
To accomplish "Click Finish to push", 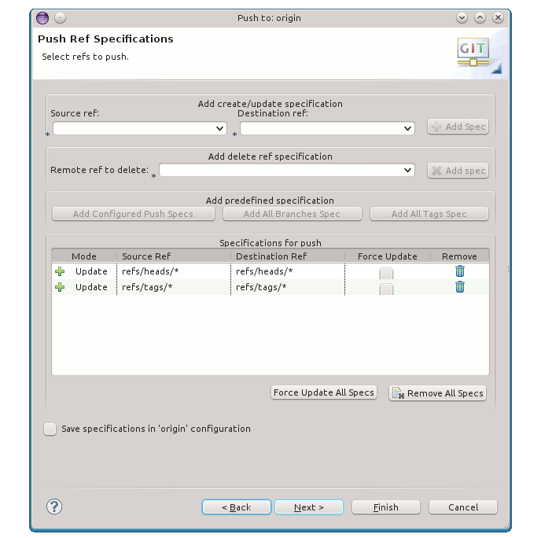I will pyautogui.click(x=386, y=507).
